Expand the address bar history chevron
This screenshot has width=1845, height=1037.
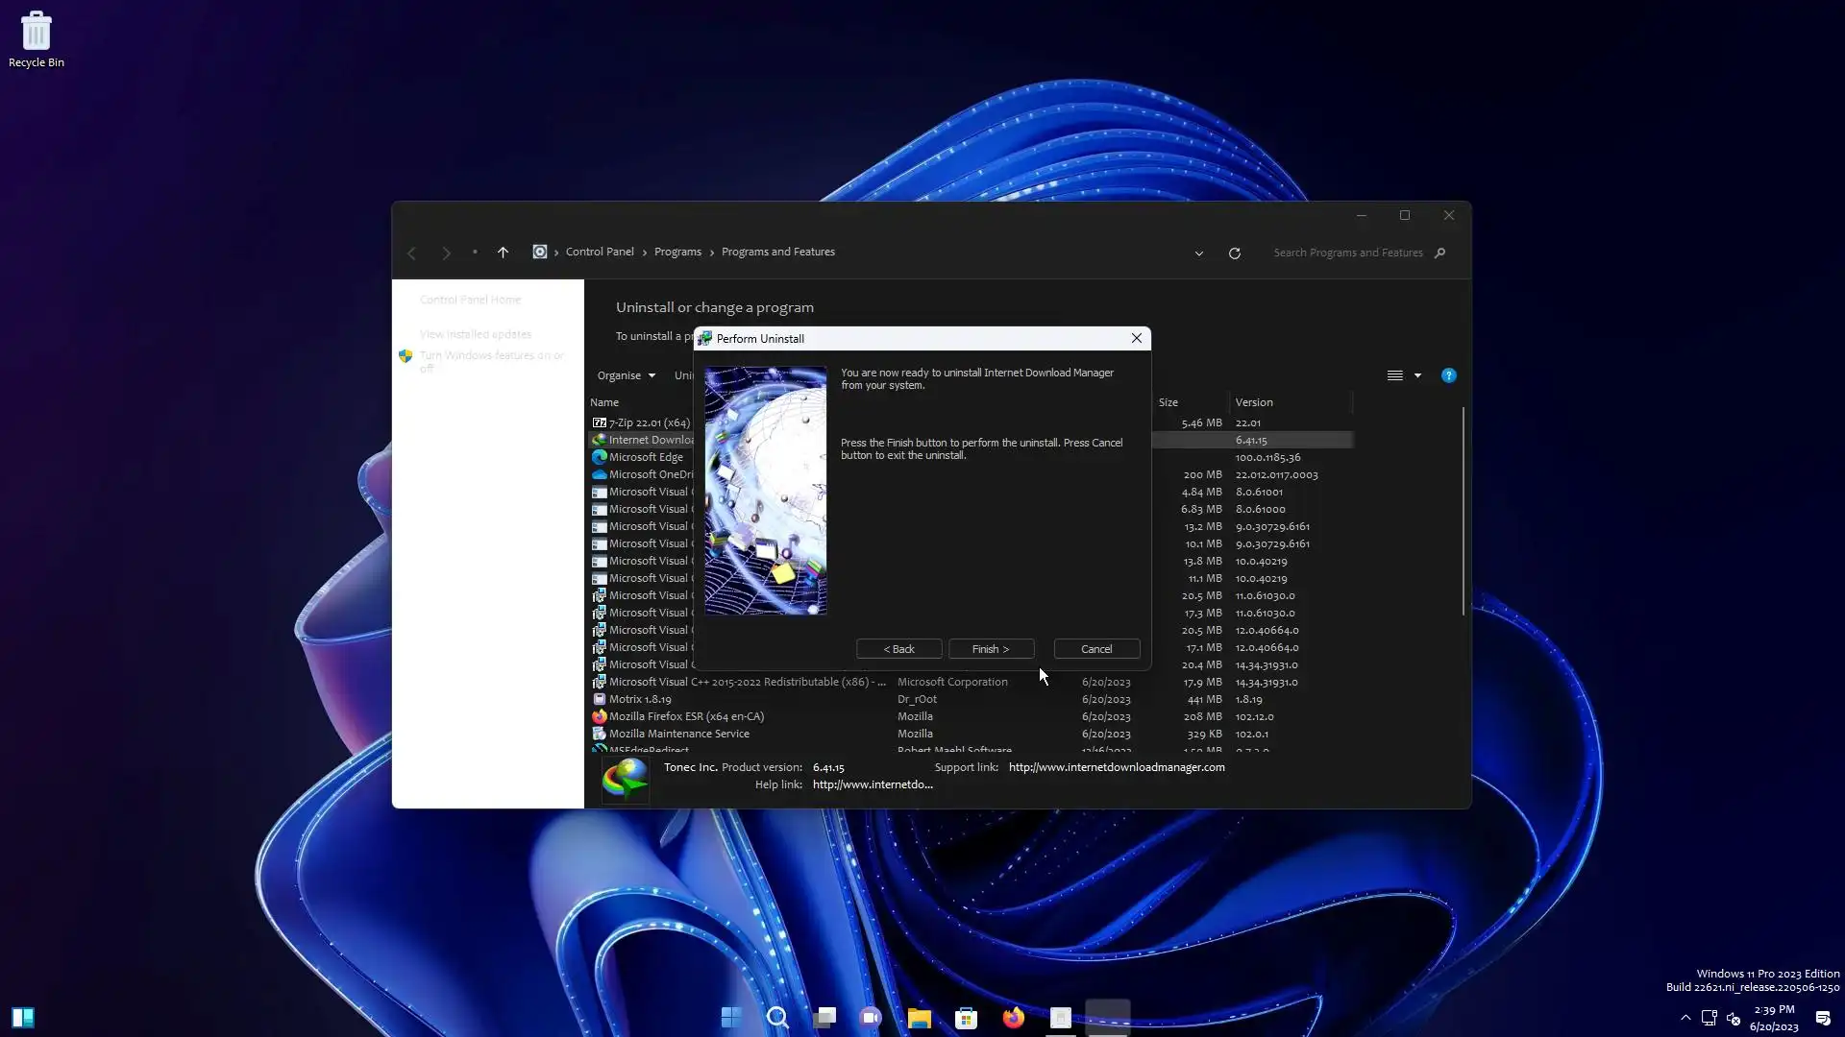(1198, 253)
